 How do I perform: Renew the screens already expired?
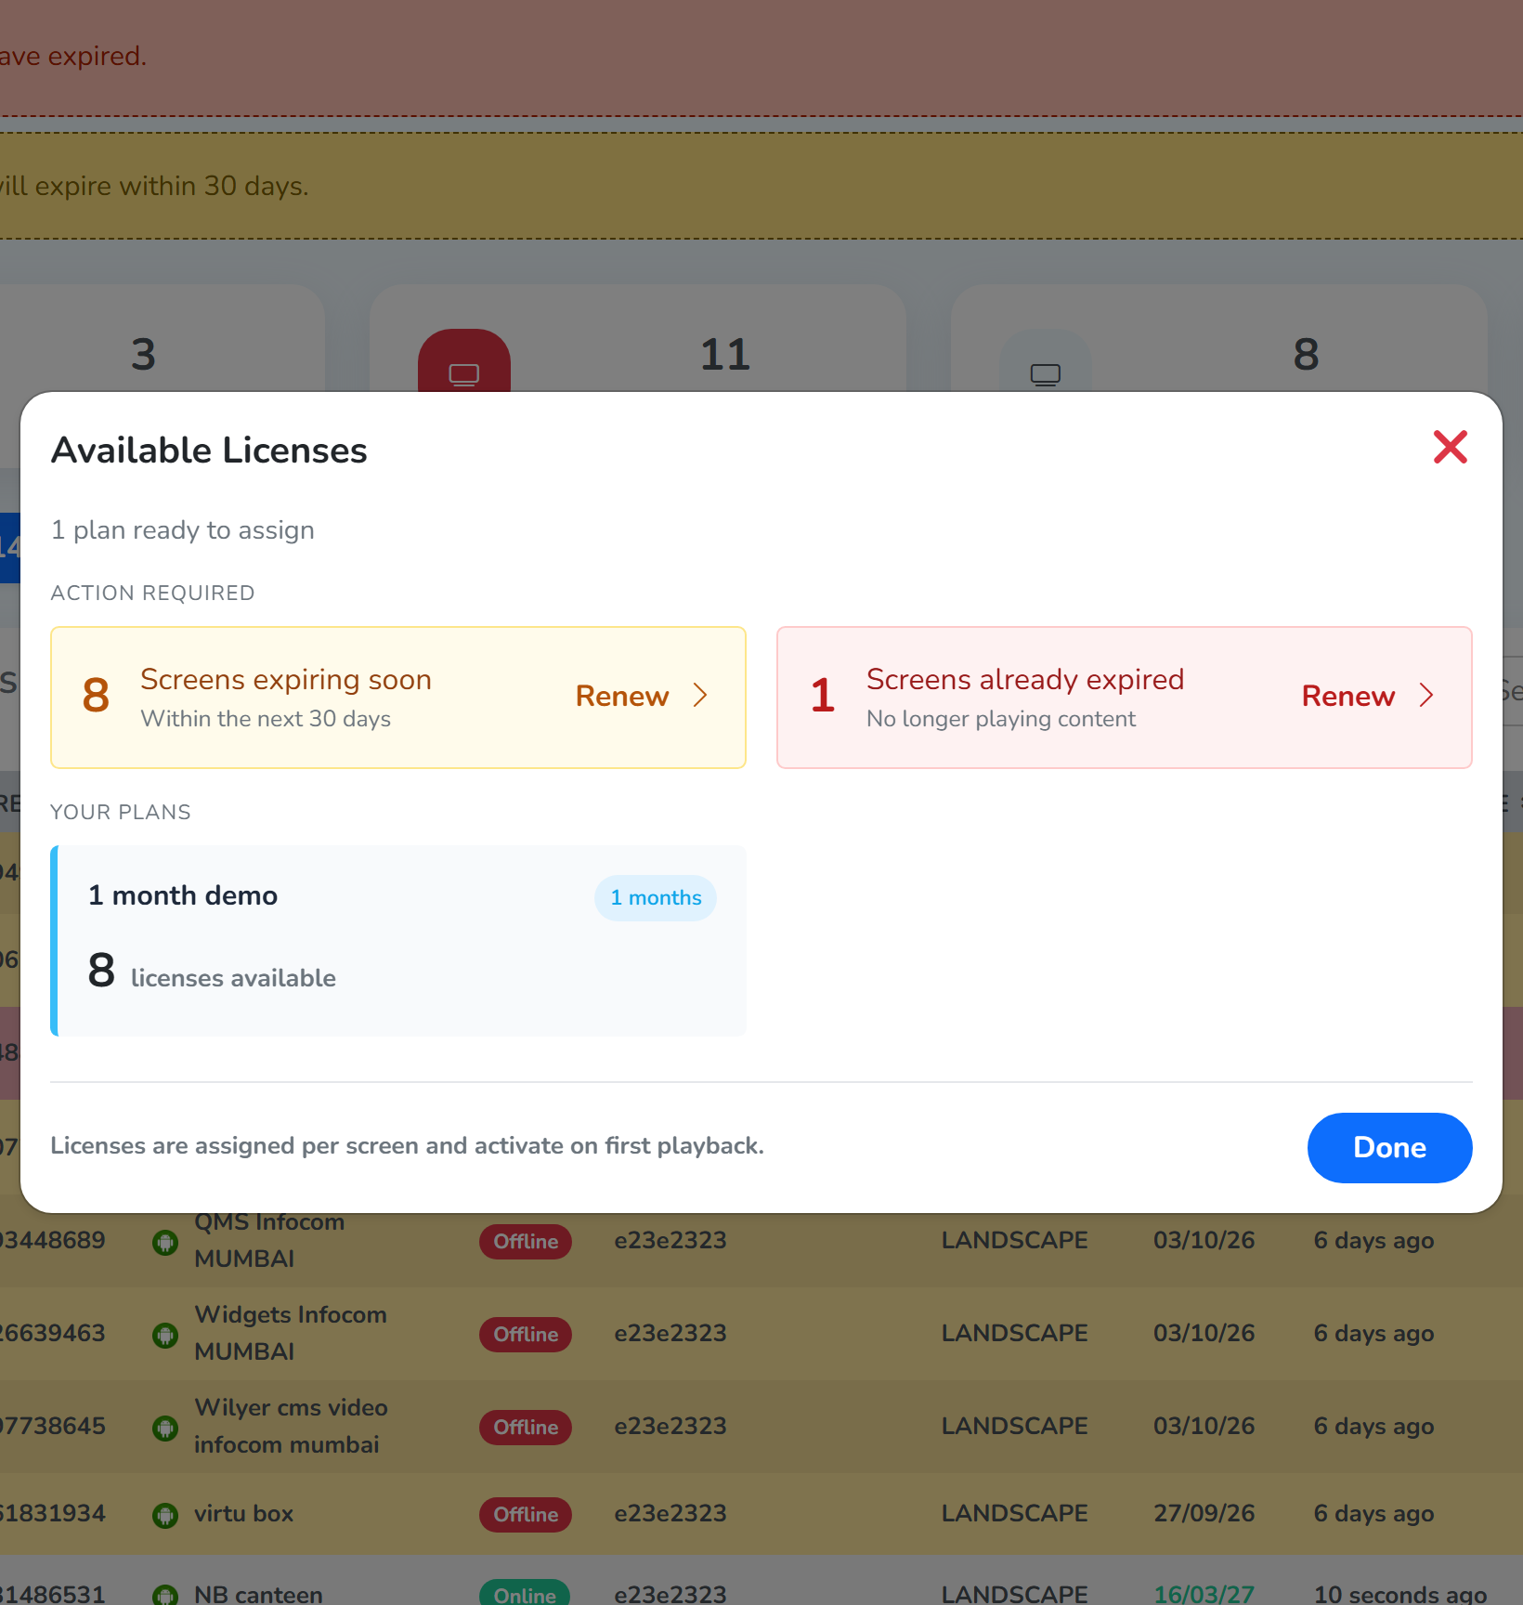tap(1348, 696)
